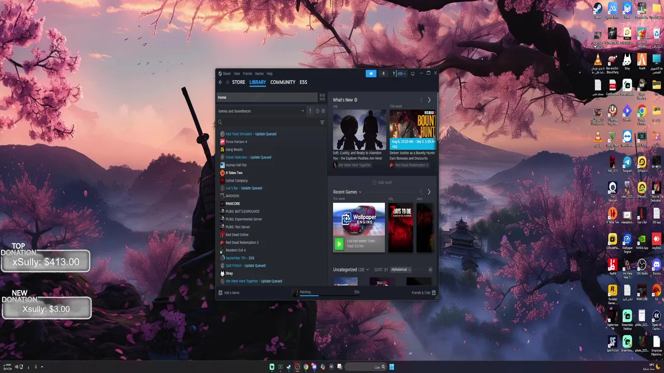The image size is (664, 373).
Task: Open Stray desktop shortcut icon
Action: pos(627,61)
